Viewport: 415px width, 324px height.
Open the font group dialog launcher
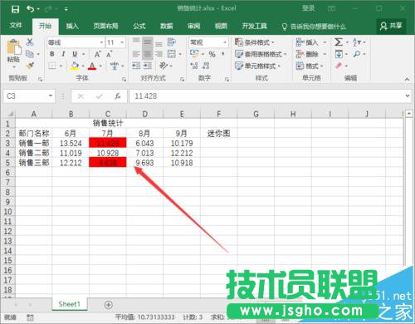coord(124,79)
